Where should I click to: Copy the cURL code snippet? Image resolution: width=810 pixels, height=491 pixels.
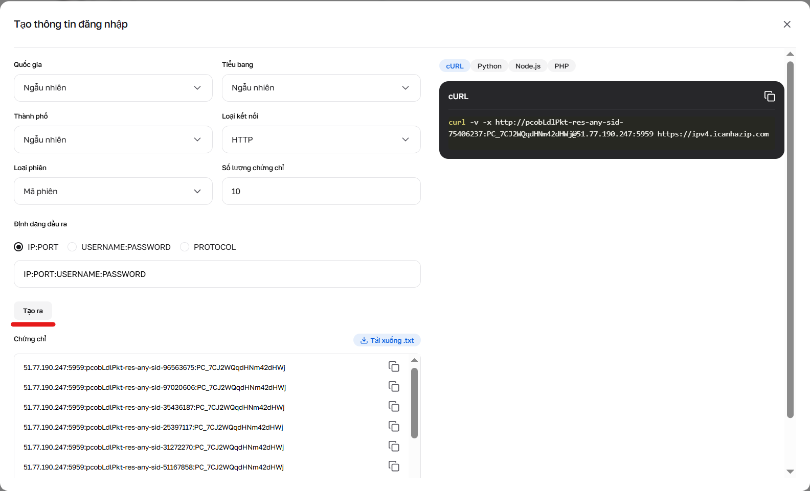pyautogui.click(x=769, y=96)
